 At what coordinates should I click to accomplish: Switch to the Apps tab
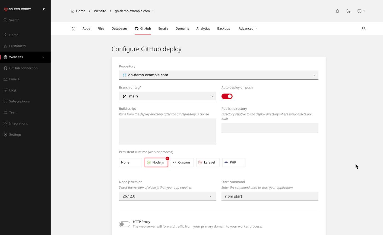click(86, 28)
